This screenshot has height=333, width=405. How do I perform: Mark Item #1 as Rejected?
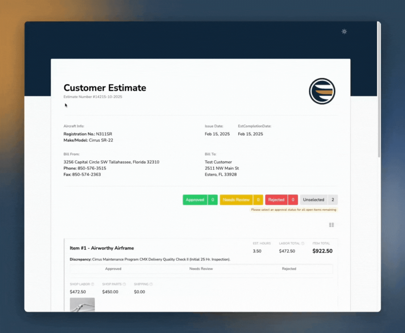point(289,269)
